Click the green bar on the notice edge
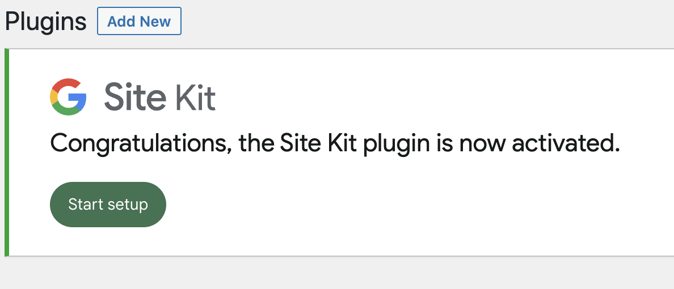This screenshot has width=674, height=289. 7,152
